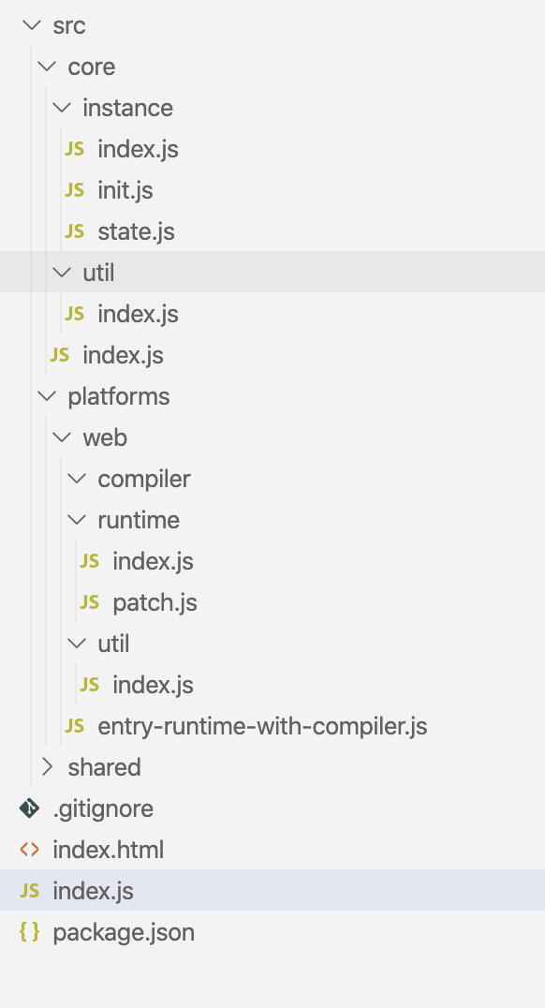Viewport: 545px width, 1008px height.
Task: Click the JS icon beside patch.js
Action: coord(89,601)
